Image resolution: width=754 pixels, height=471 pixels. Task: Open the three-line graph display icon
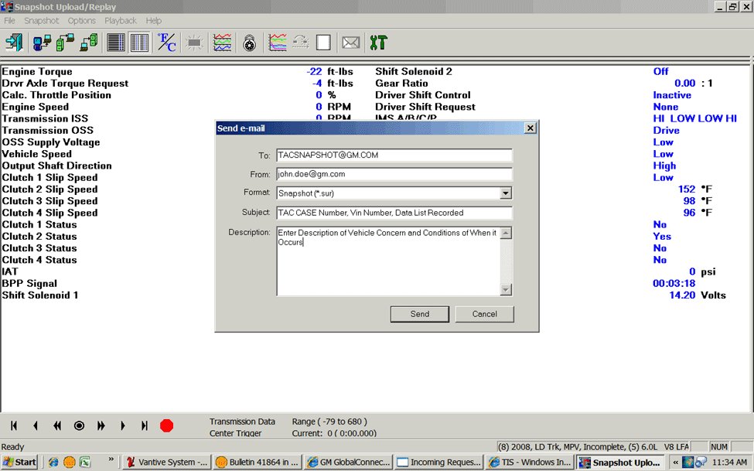(x=222, y=43)
